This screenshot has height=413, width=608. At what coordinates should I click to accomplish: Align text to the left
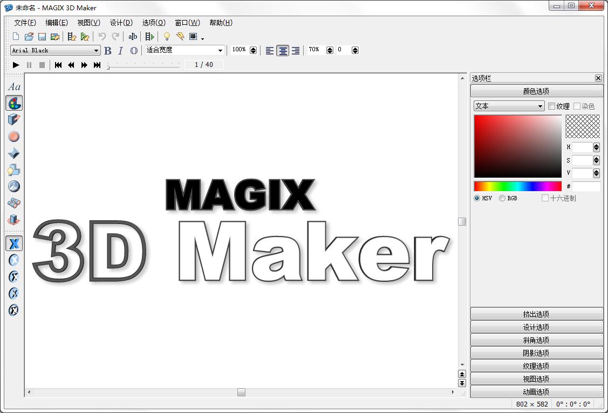point(270,50)
